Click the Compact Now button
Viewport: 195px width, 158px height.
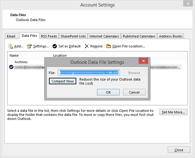[x=63, y=81]
